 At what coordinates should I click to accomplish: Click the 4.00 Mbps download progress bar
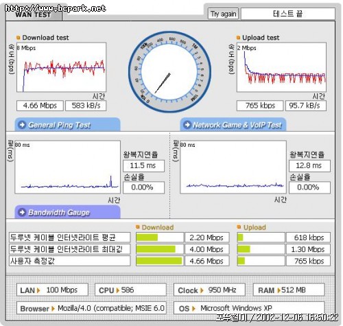(x=160, y=249)
